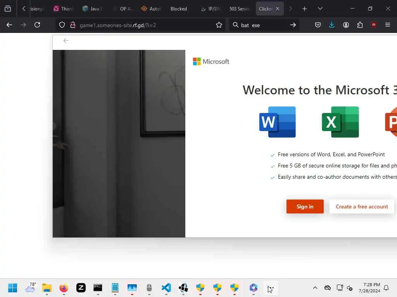Click the Welcome to the Microsoft heading
397x297 pixels.
click(x=319, y=90)
